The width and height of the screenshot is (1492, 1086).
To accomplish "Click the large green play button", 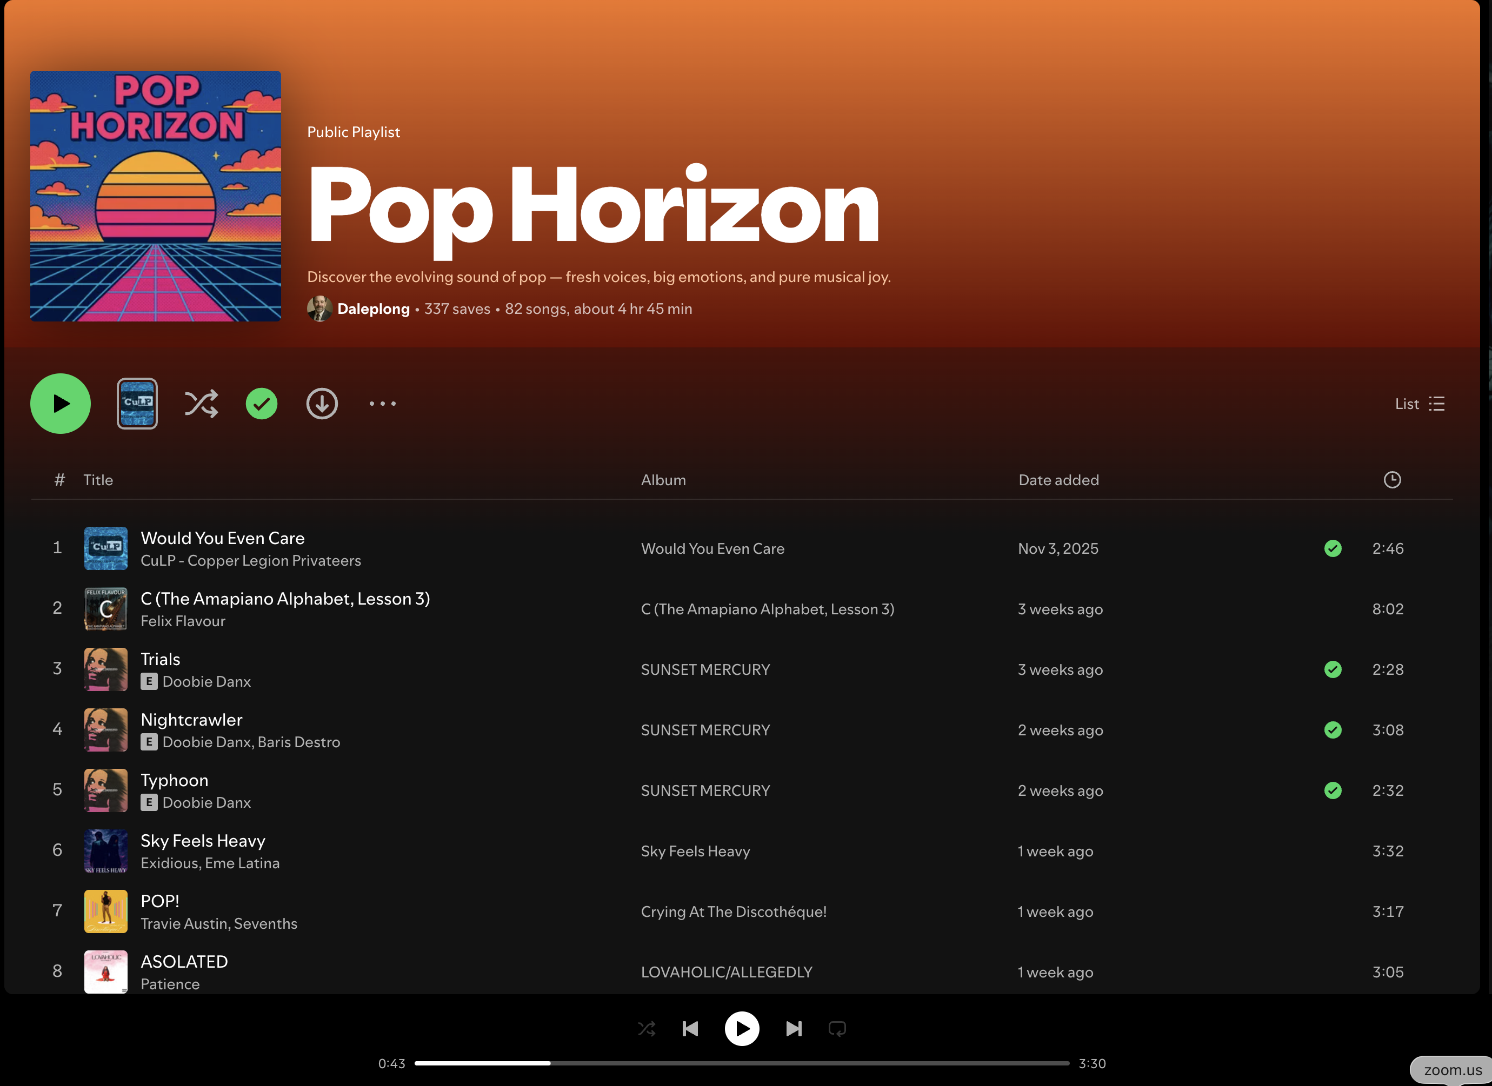I will (61, 404).
